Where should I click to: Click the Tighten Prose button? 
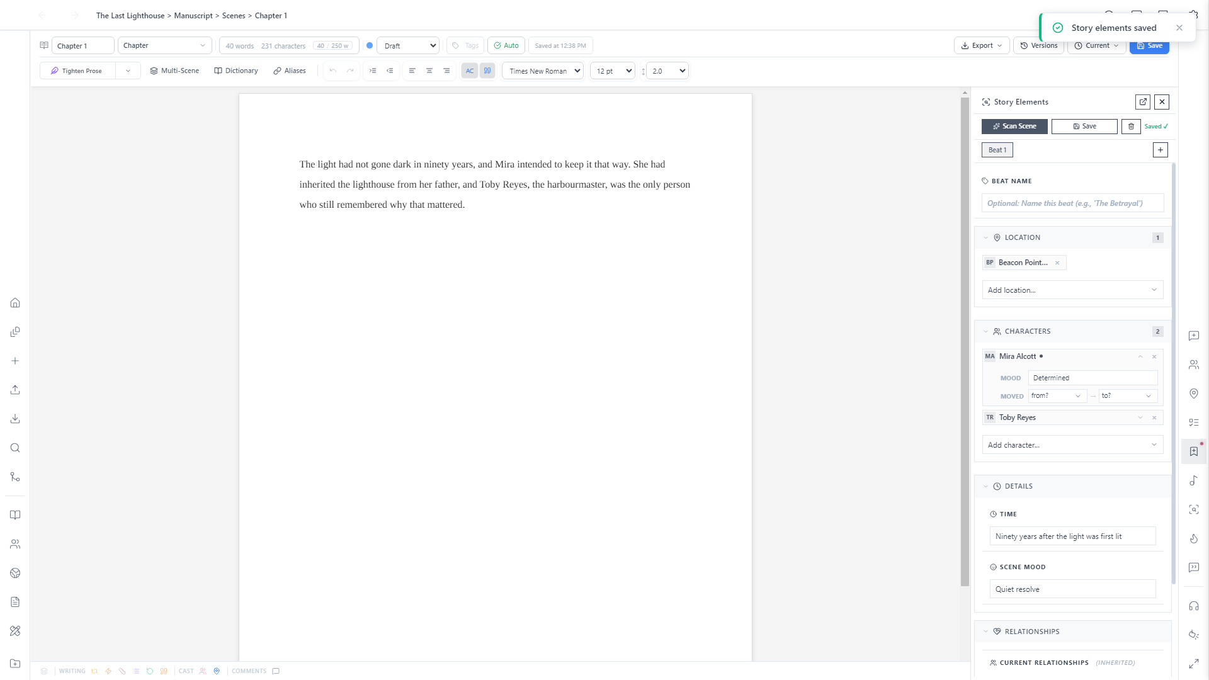click(x=78, y=71)
